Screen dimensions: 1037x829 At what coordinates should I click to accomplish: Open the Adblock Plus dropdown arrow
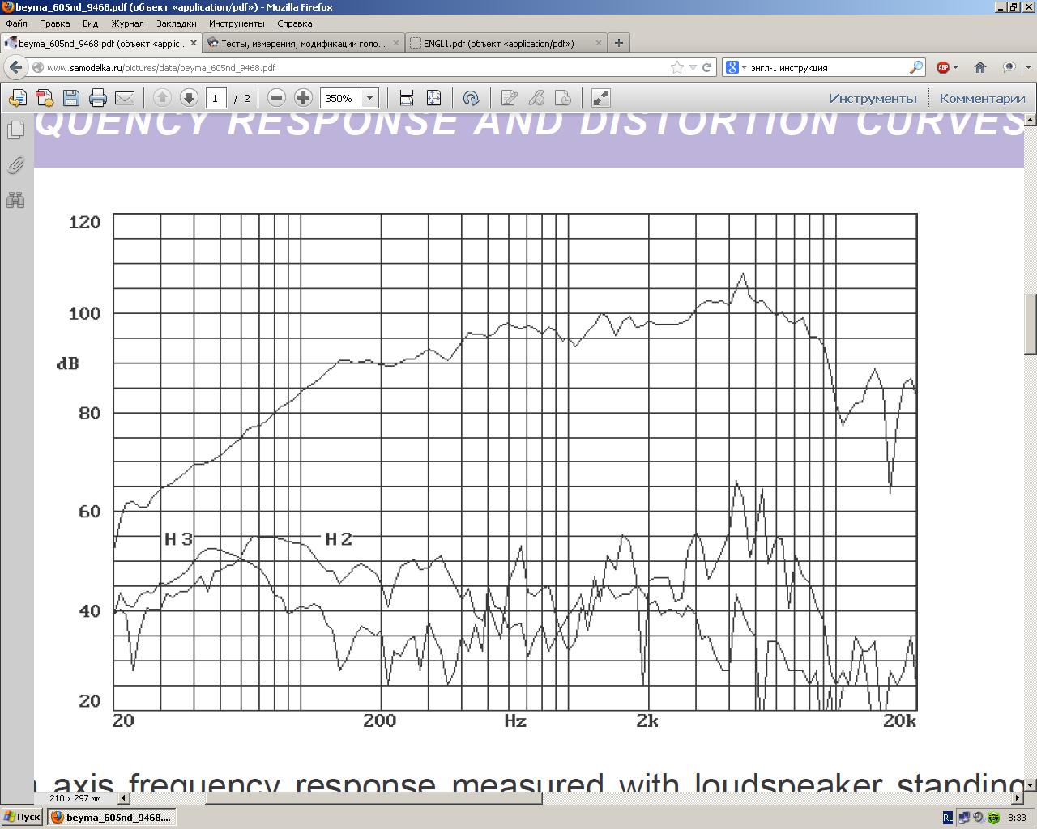coord(955,68)
